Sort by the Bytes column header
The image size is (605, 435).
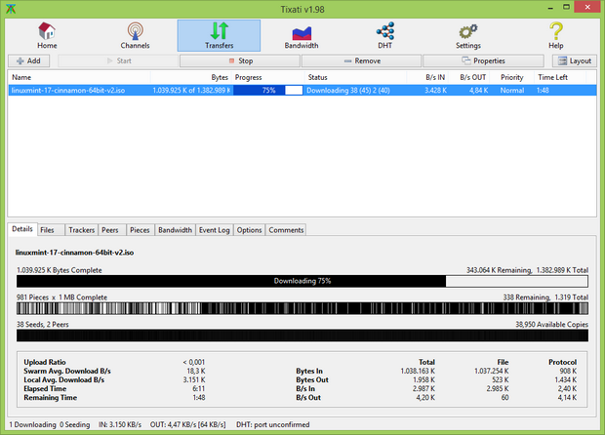191,77
